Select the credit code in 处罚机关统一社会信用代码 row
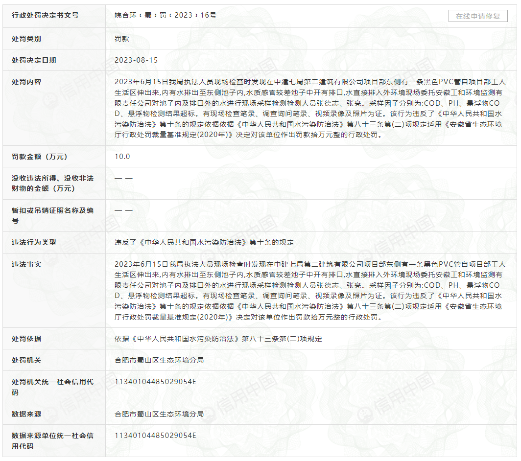521x461 pixels. [x=155, y=382]
